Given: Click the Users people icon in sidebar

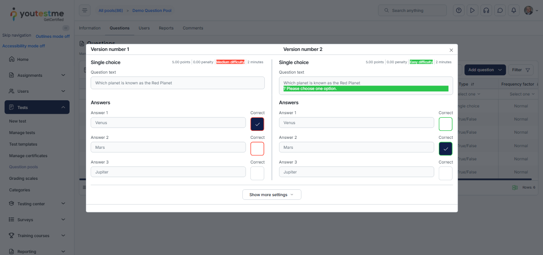Looking at the screenshot, I should 12,91.
